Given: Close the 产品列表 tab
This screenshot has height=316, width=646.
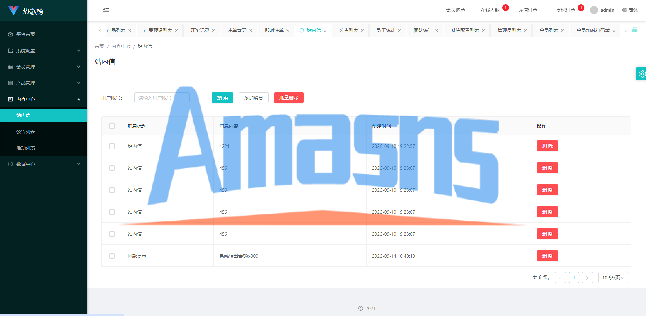Looking at the screenshot, I should tap(130, 31).
